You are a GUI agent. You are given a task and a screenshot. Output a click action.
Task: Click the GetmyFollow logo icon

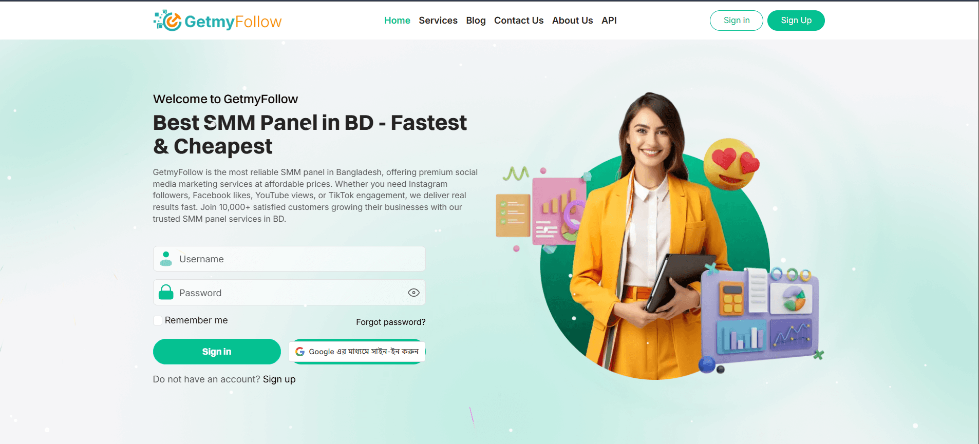click(167, 21)
